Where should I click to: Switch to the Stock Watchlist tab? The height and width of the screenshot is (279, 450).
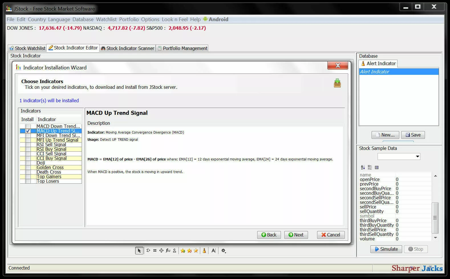coord(27,48)
